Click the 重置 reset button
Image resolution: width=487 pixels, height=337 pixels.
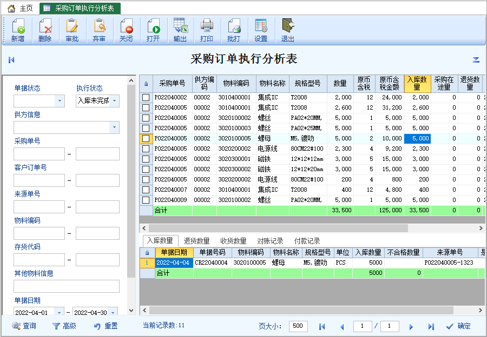(x=106, y=326)
